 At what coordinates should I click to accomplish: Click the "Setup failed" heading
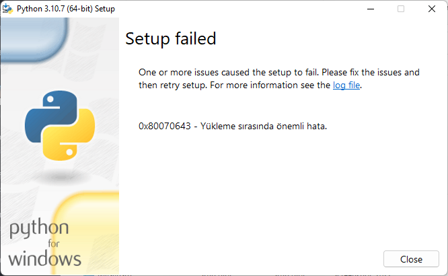click(x=171, y=39)
